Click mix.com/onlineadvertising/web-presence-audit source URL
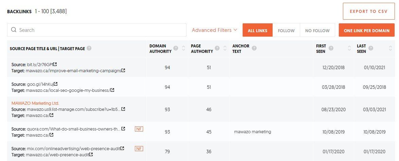 (x=73, y=148)
